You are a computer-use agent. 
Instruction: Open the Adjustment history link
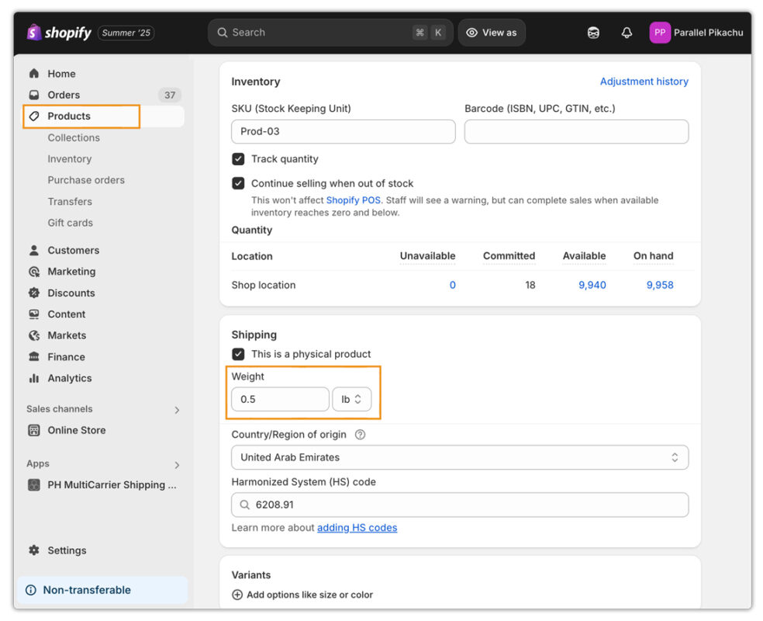coord(644,82)
